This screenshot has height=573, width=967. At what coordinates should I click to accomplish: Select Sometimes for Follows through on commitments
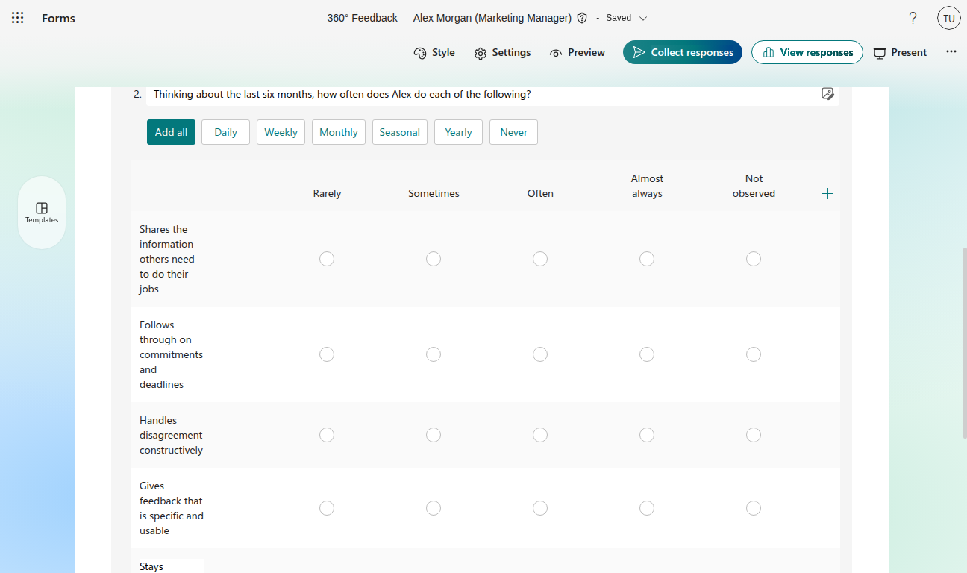point(434,354)
